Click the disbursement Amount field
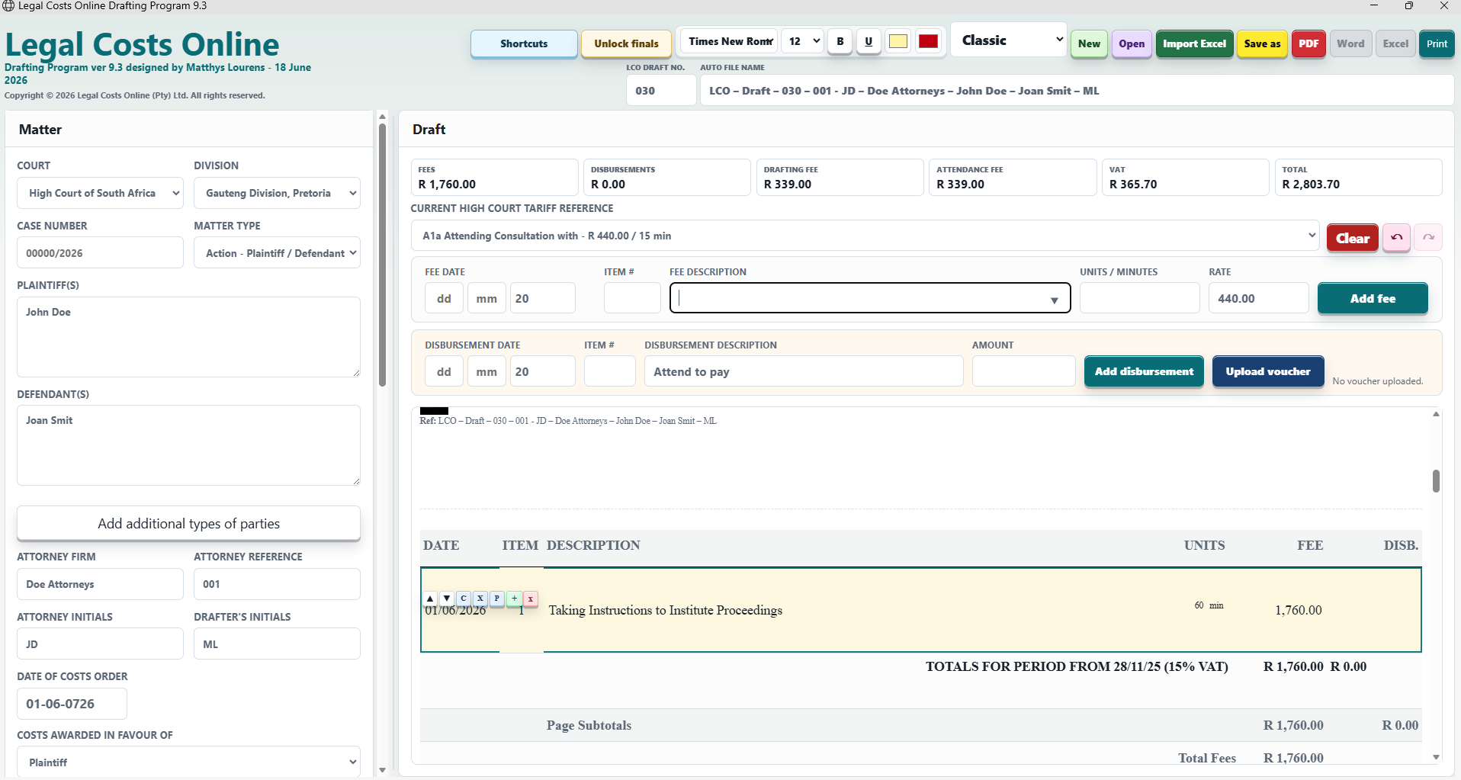 click(x=1023, y=371)
